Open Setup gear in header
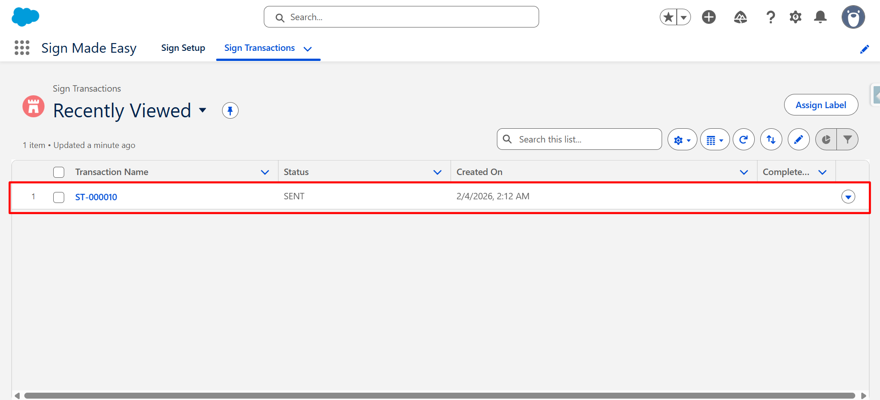880x400 pixels. pos(795,17)
